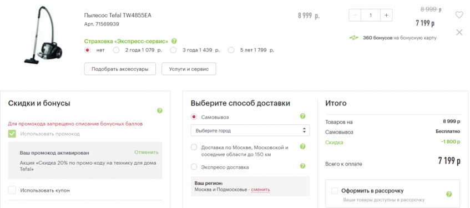
Task: Toggle Использовать промокод checkbox
Action: (x=12, y=134)
